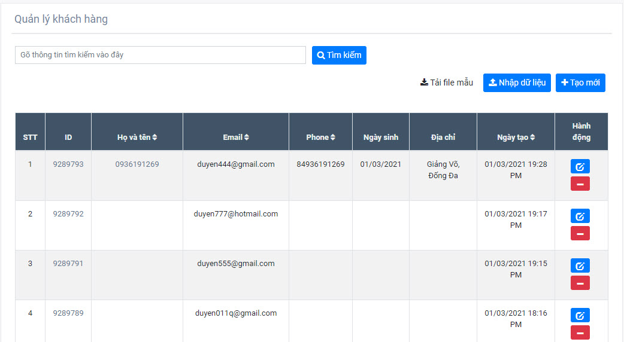The image size is (624, 342).
Task: Delete the duyen777@hotmail.com customer row
Action: 580,233
